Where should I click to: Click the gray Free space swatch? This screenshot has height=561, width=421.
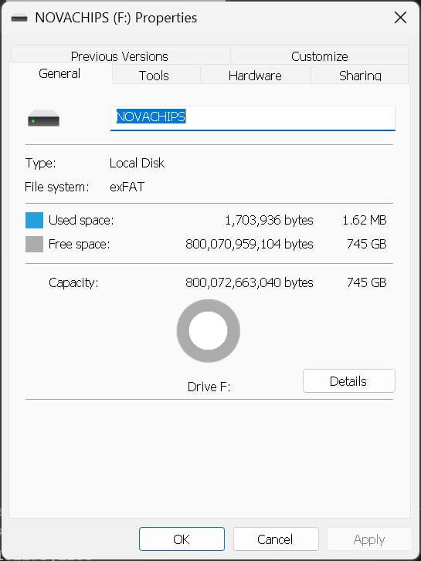click(x=35, y=244)
